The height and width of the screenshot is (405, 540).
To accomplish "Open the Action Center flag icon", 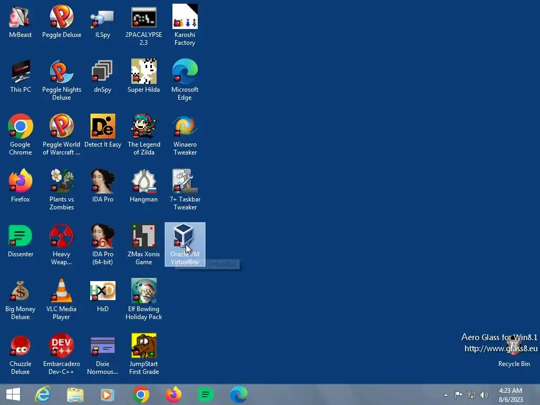I will [x=458, y=394].
